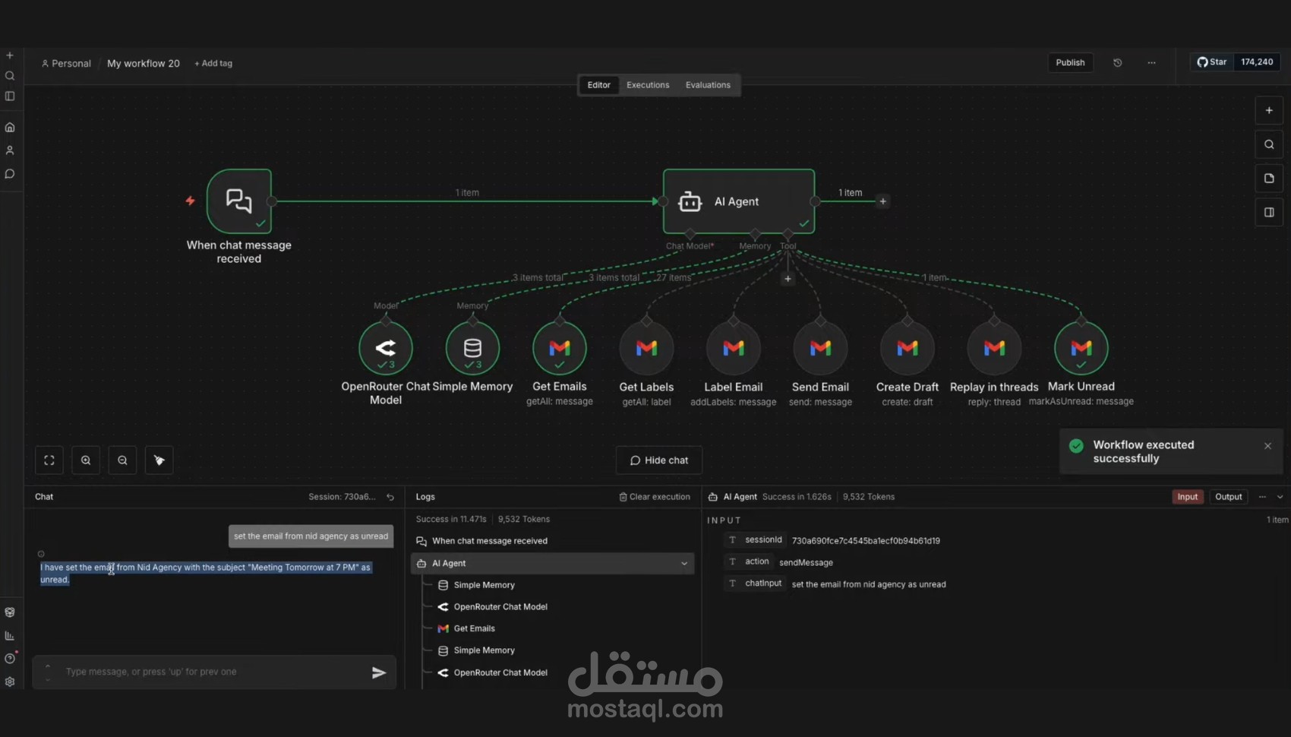The height and width of the screenshot is (737, 1291).
Task: Click the sent chat bubble 'set the email from nid agency as unread'
Action: coord(311,536)
